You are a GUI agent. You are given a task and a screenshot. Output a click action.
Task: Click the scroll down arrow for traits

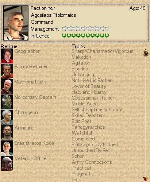(x=146, y=179)
